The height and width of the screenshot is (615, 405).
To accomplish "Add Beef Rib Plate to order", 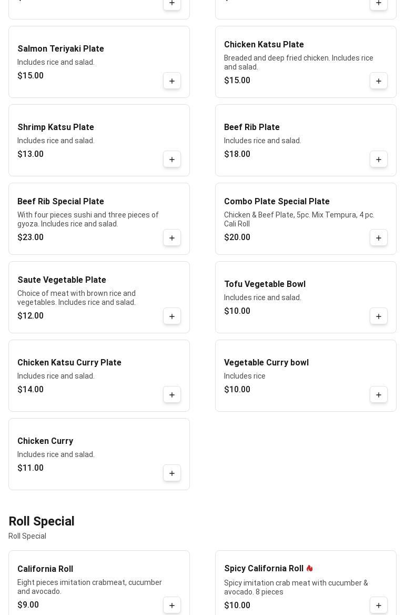I will coord(379,160).
